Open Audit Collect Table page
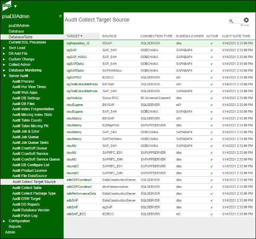This screenshot has height=239, width=256. click(x=27, y=188)
